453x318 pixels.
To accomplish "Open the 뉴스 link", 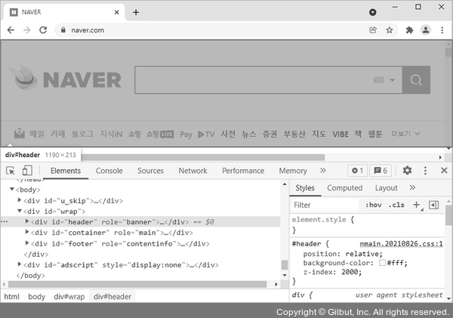I will click(249, 134).
